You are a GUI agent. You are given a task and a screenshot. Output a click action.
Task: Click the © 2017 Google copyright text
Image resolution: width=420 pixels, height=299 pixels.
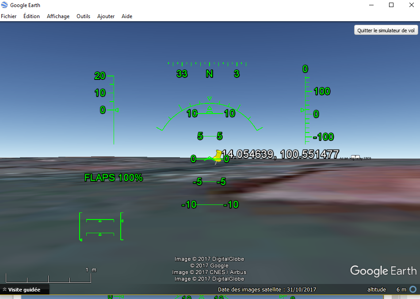pyautogui.click(x=209, y=265)
